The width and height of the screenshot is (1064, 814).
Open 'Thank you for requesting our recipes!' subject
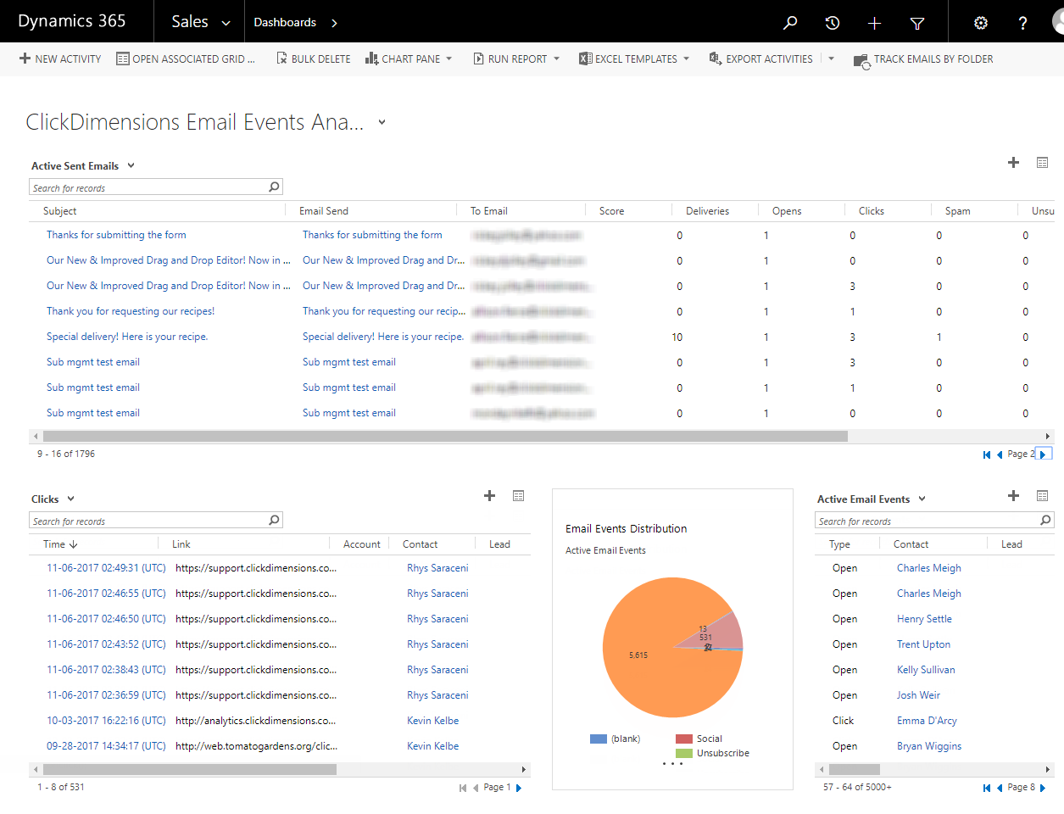click(131, 311)
